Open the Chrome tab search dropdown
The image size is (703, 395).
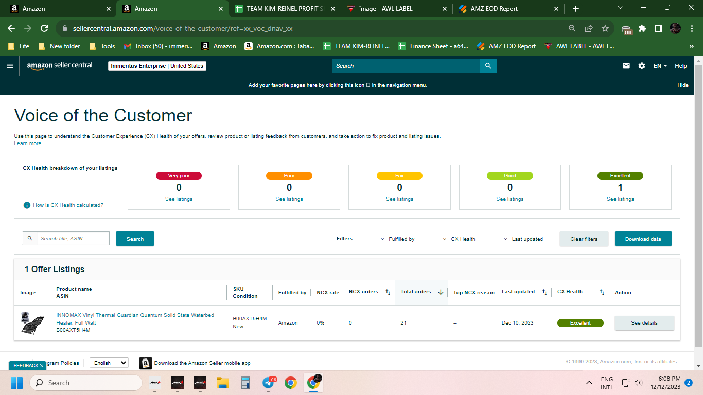tap(620, 8)
